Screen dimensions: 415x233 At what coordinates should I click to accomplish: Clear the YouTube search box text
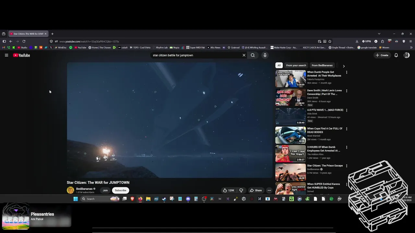click(x=244, y=55)
